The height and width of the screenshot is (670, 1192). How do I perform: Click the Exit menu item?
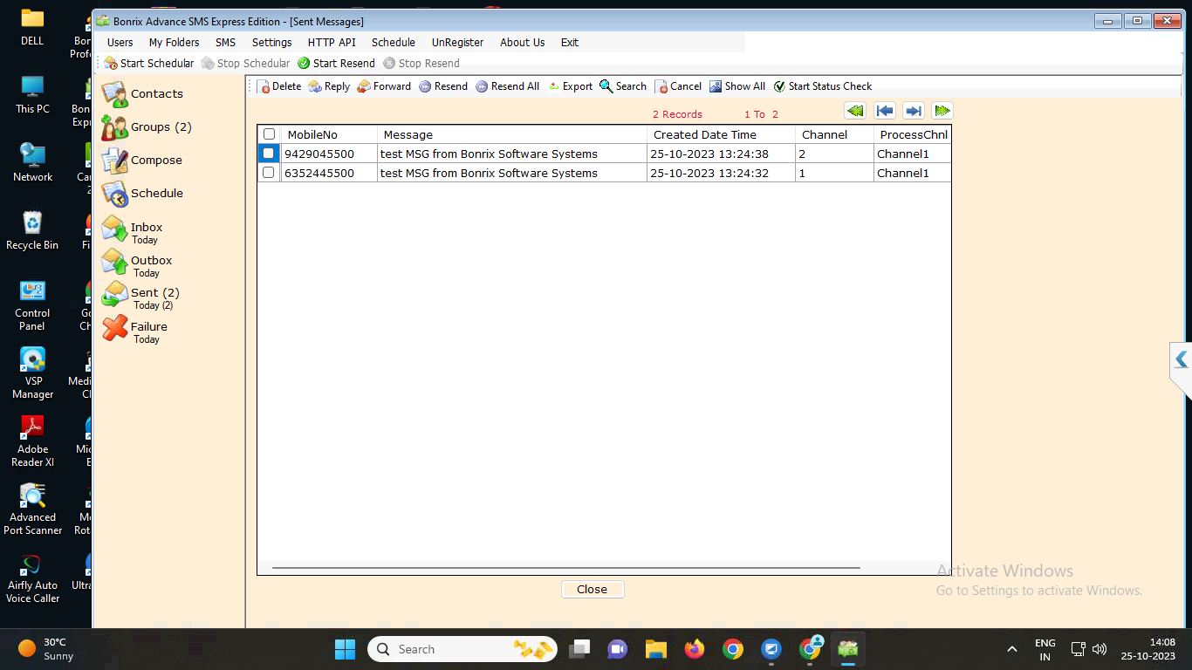coord(570,42)
